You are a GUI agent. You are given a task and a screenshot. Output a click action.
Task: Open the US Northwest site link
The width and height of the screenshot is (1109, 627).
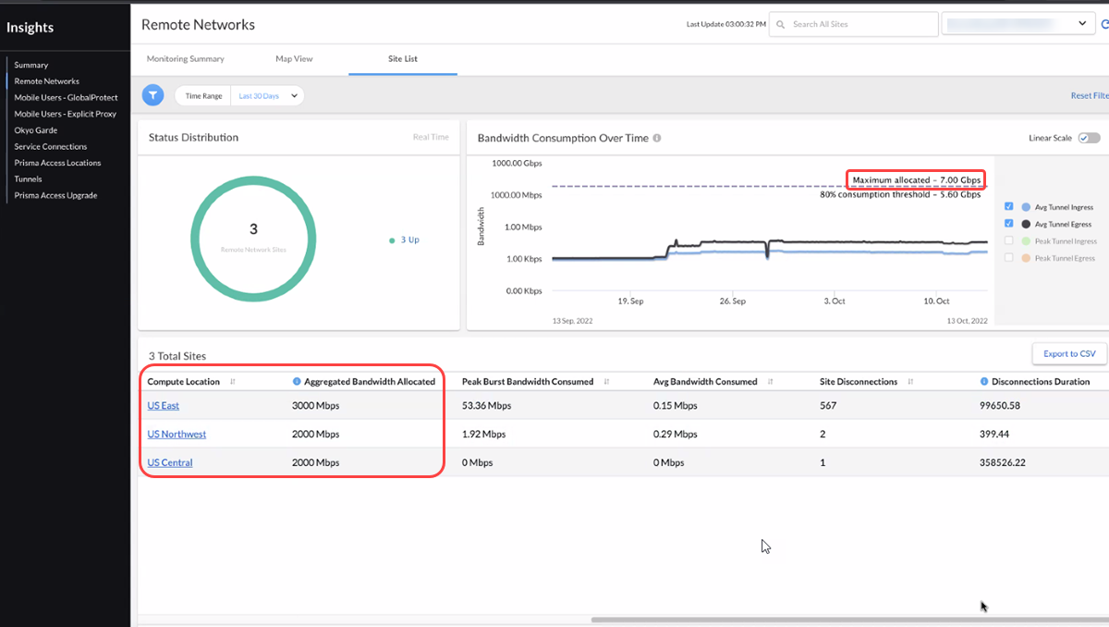[177, 434]
